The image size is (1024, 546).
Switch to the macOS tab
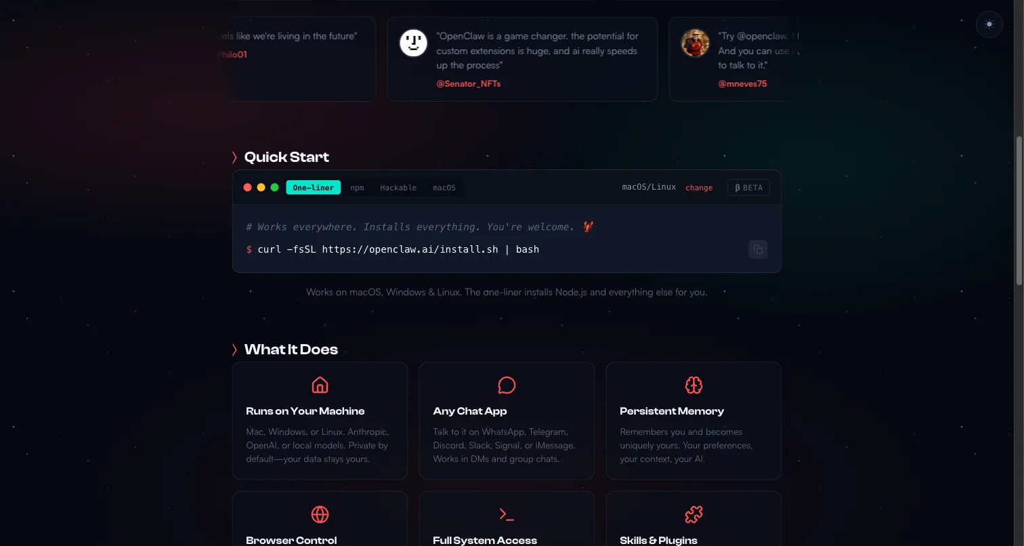click(x=444, y=188)
